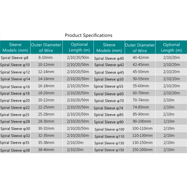Click the 150-200mm outer diameter cell
The width and height of the screenshot is (187, 187).
tap(140, 150)
